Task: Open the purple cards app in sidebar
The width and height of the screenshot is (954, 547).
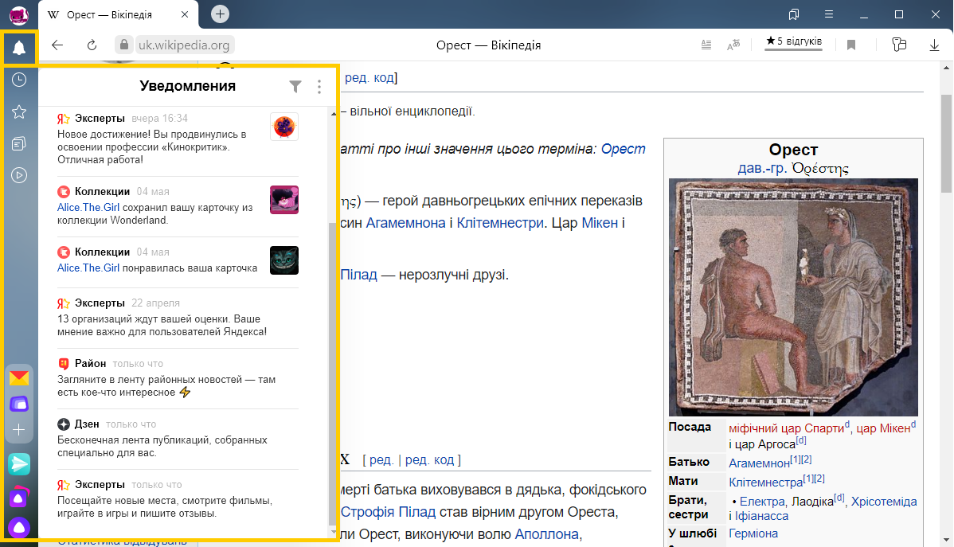Action: (x=19, y=404)
